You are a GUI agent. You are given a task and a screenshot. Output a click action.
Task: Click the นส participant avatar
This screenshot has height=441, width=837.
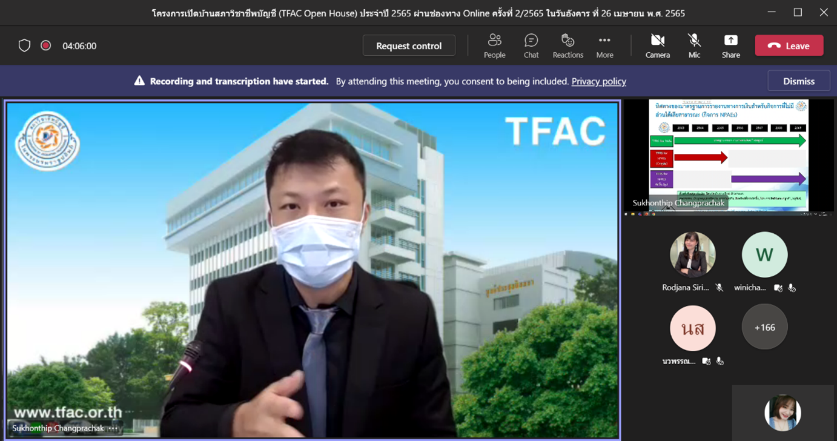pyautogui.click(x=692, y=328)
